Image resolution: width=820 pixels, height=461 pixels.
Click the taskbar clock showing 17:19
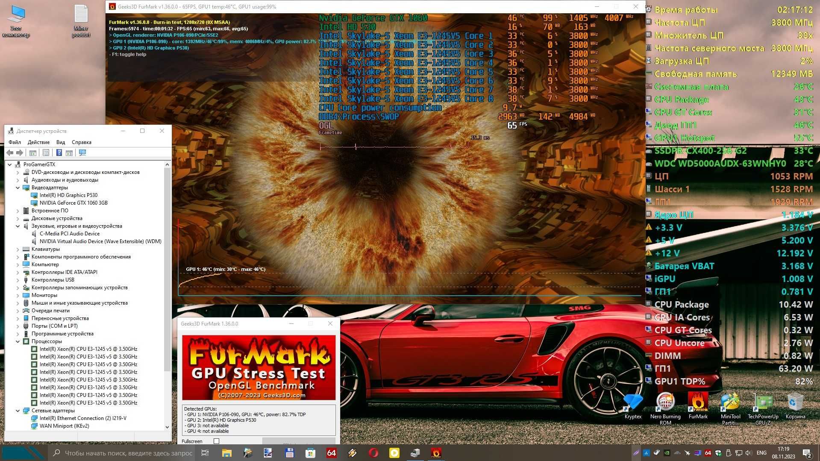(x=783, y=453)
